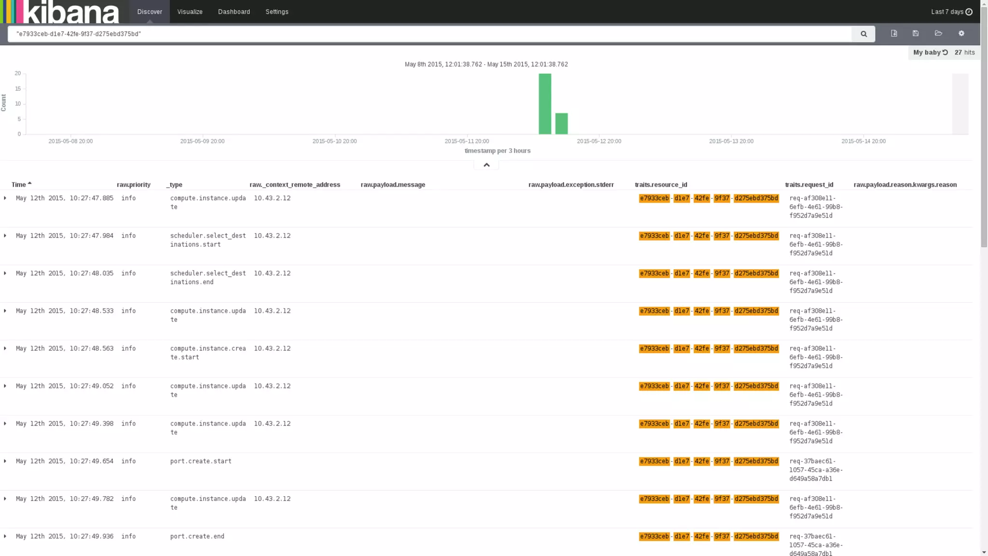Click the raw.payload.reason.kwargs.reason column header
The height and width of the screenshot is (556, 988).
pos(905,184)
